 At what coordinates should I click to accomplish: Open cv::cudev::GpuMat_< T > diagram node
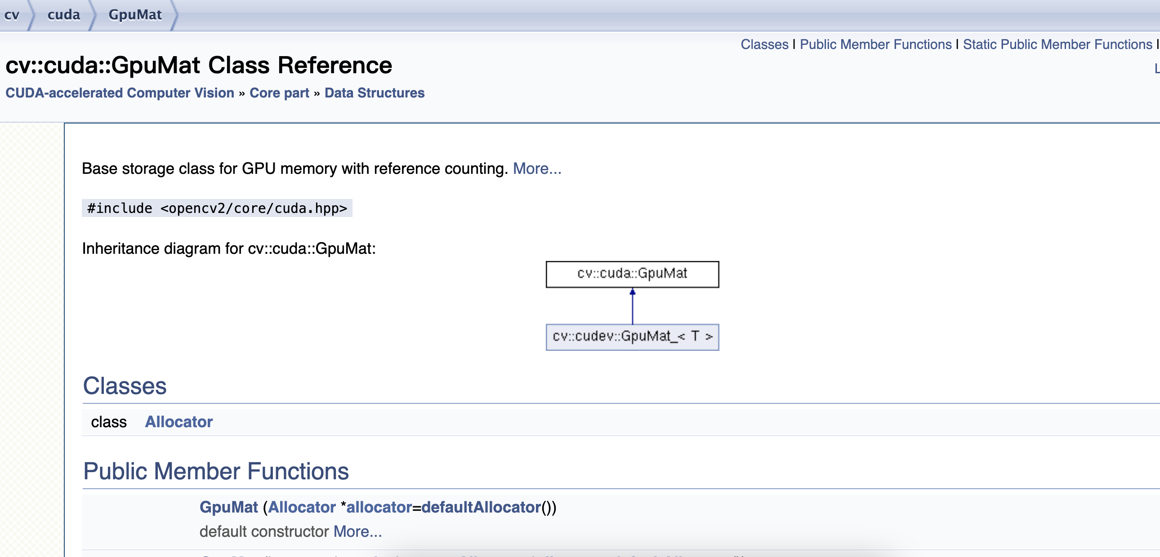coord(632,336)
